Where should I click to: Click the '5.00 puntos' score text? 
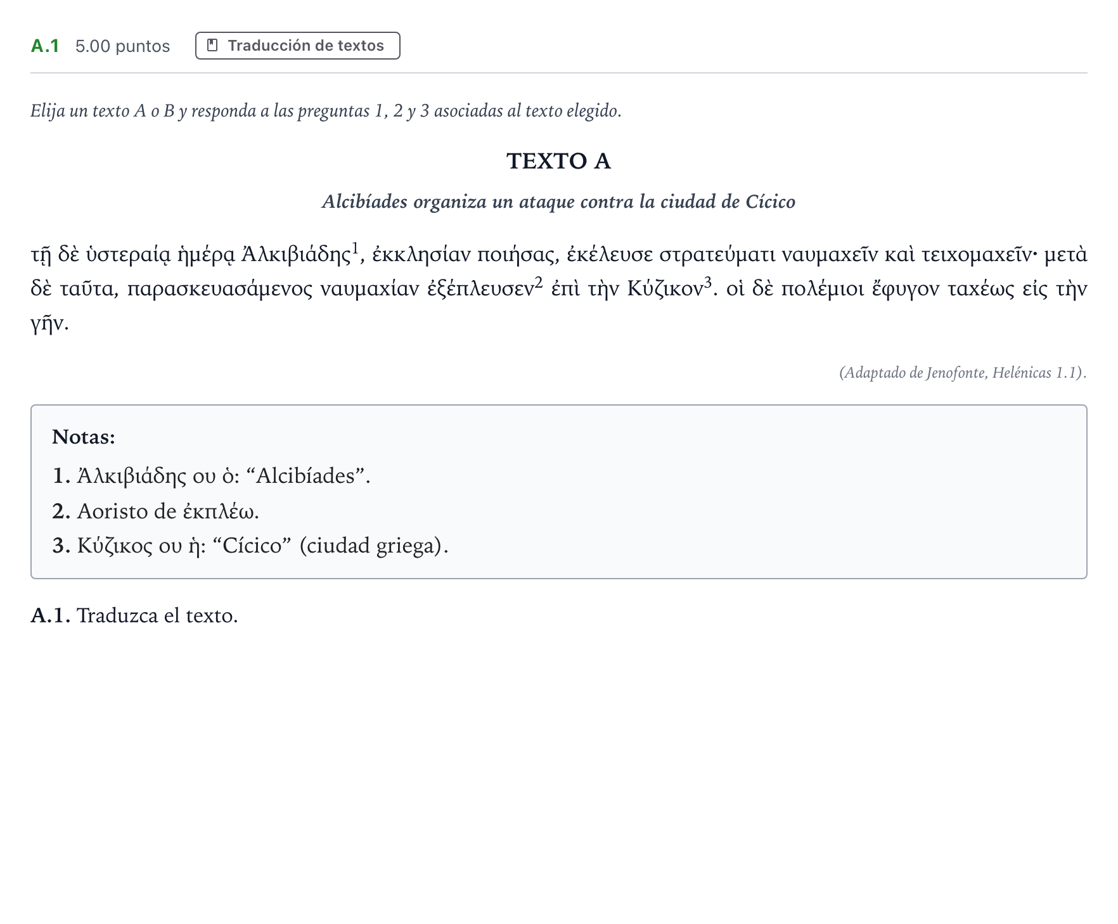[122, 46]
